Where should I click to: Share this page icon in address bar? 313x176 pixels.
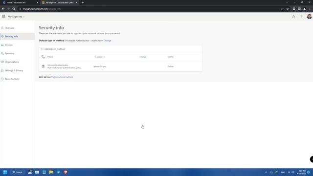pyautogui.click(x=282, y=9)
